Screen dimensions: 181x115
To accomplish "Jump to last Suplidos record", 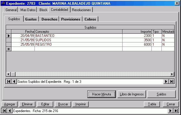I will pos(172,82).
